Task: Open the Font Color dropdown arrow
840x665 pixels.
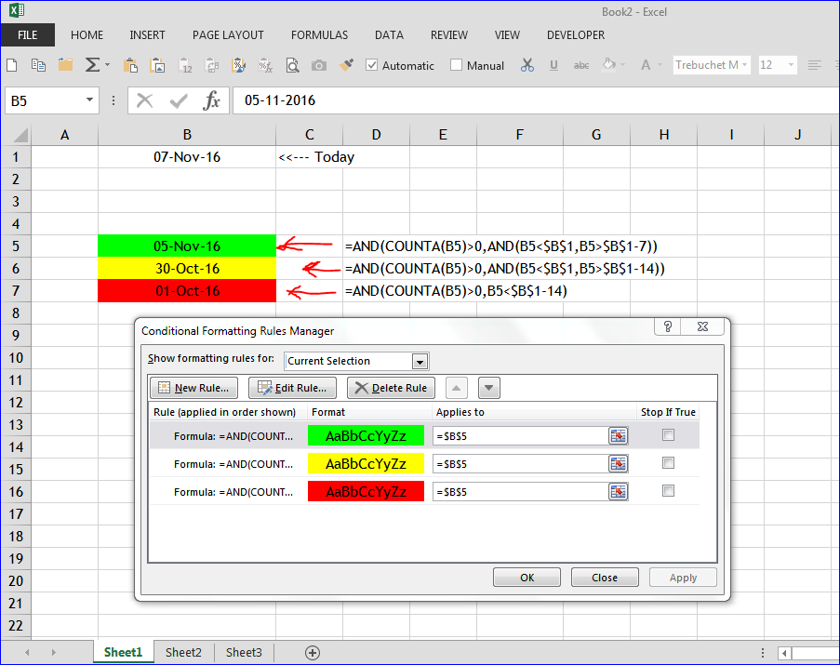Action: 660,65
